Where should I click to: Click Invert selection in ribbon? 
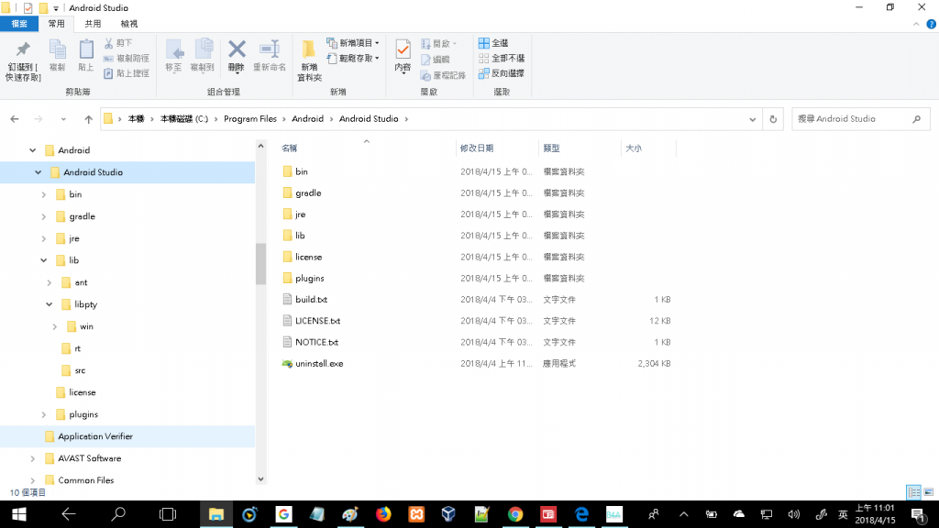click(x=502, y=73)
